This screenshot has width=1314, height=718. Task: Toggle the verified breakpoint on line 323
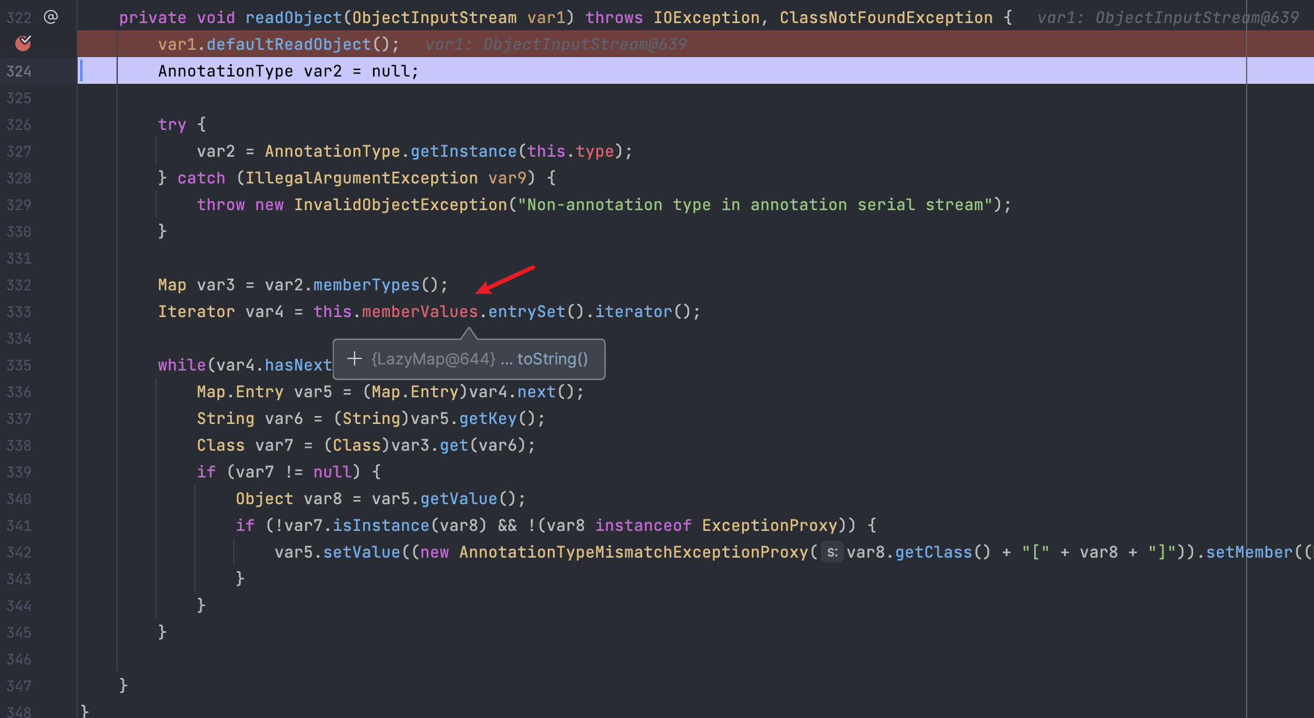[x=23, y=43]
